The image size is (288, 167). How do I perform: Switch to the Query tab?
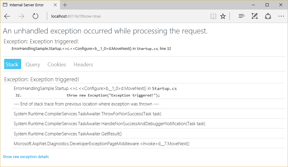click(33, 64)
